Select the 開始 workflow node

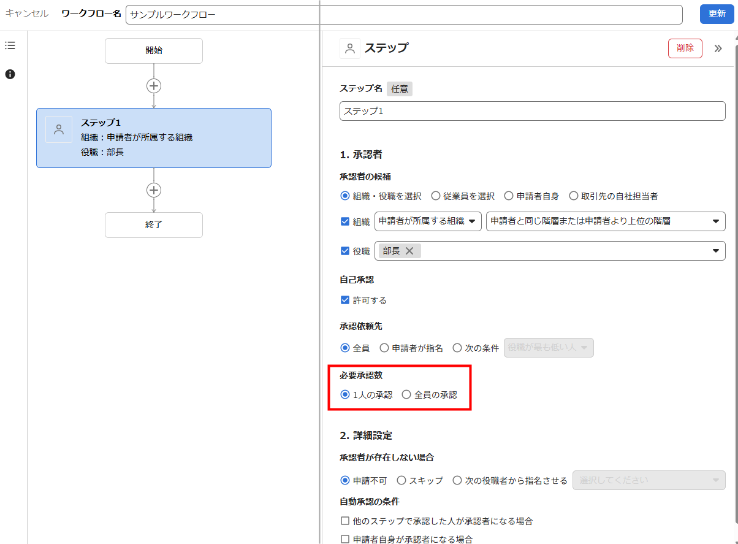pos(154,51)
